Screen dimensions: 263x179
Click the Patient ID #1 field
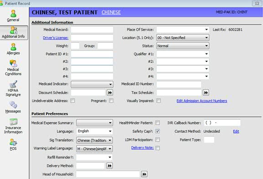(x=92, y=54)
